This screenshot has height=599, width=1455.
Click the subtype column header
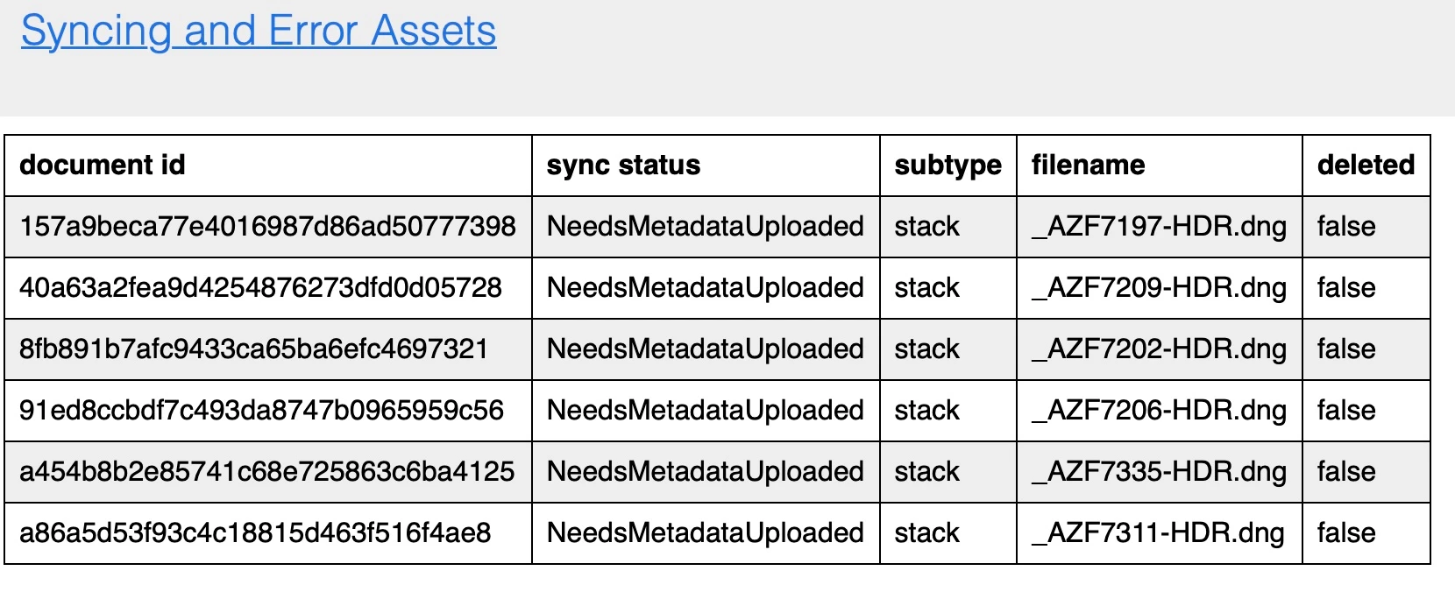[948, 166]
